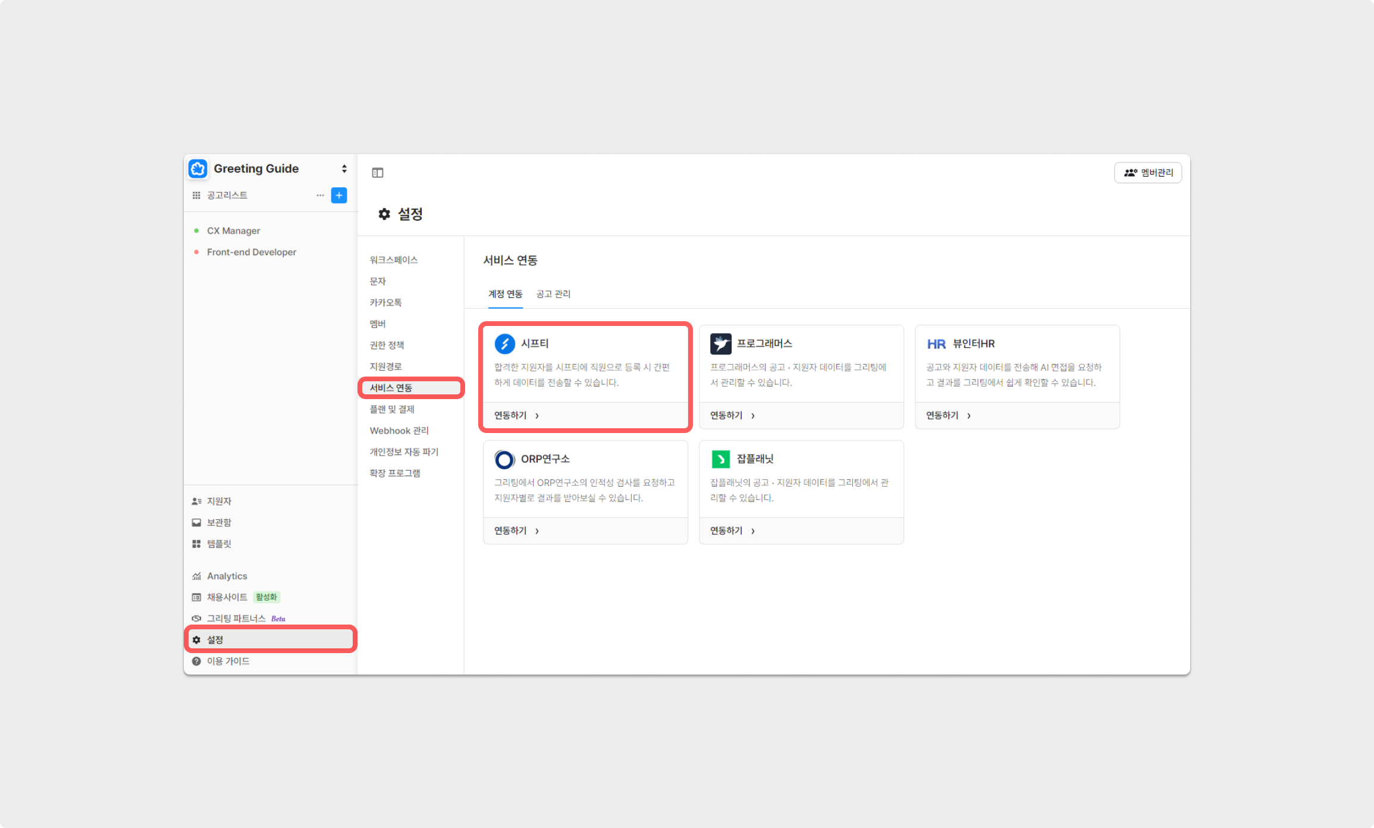Image resolution: width=1374 pixels, height=828 pixels.
Task: Open Webhook 관리 in settings menu
Action: coord(399,431)
